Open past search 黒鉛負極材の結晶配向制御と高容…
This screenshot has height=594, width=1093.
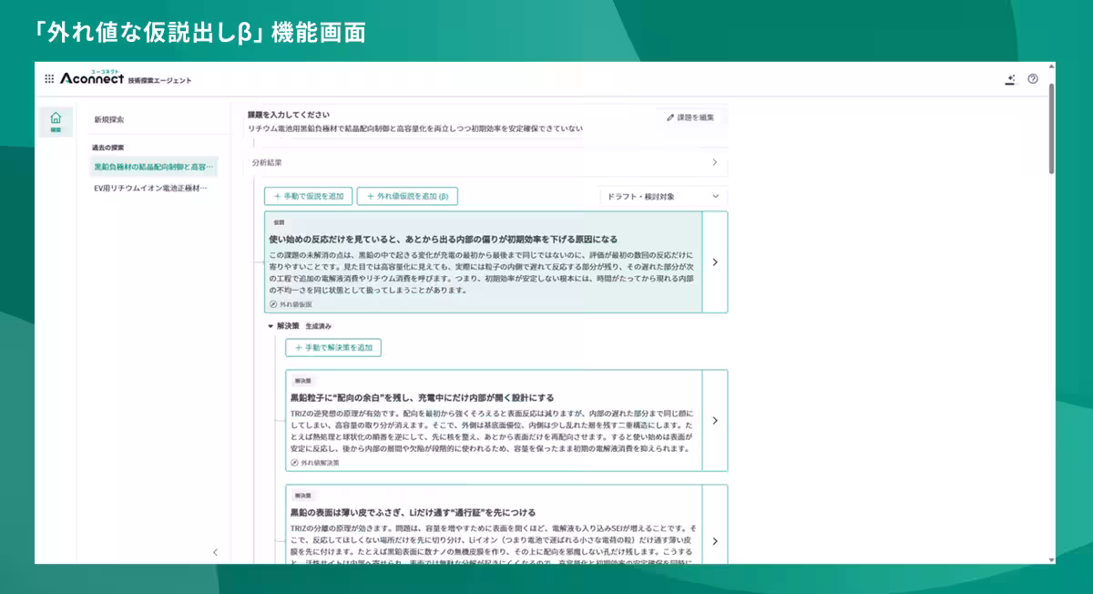153,167
